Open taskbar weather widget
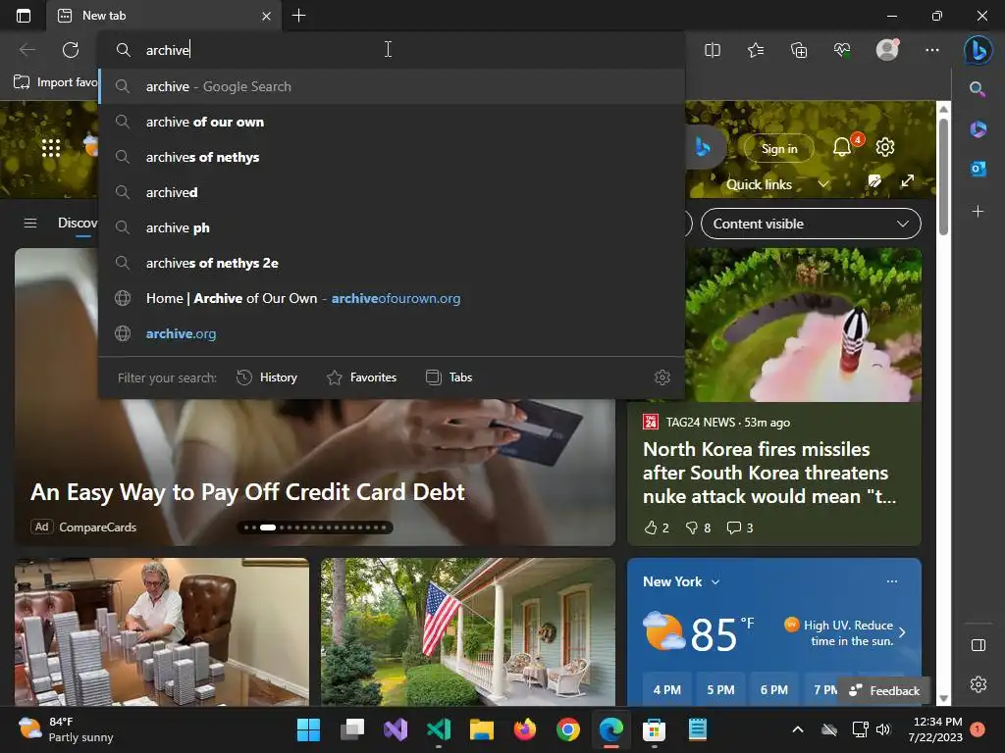Viewport: 1005px width, 753px height. (x=66, y=729)
